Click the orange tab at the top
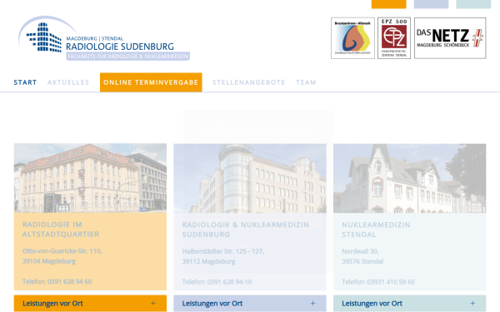 point(388,4)
